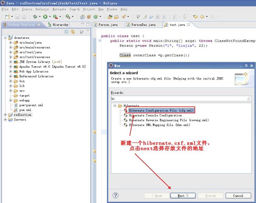Select Hibernate XML Mapping file (hbm.xml)
Image resolution: width=256 pixels, height=203 pixels.
pos(159,125)
